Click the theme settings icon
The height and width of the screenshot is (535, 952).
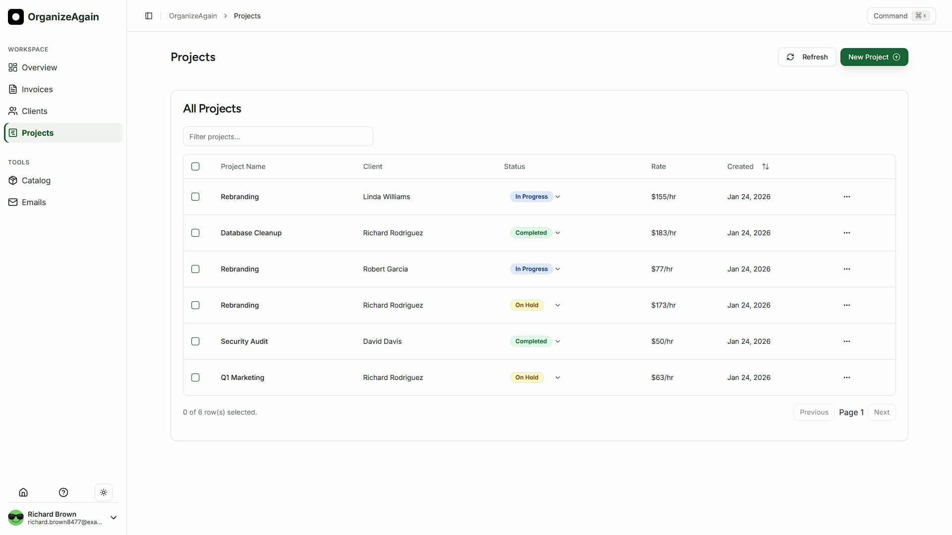(x=104, y=492)
